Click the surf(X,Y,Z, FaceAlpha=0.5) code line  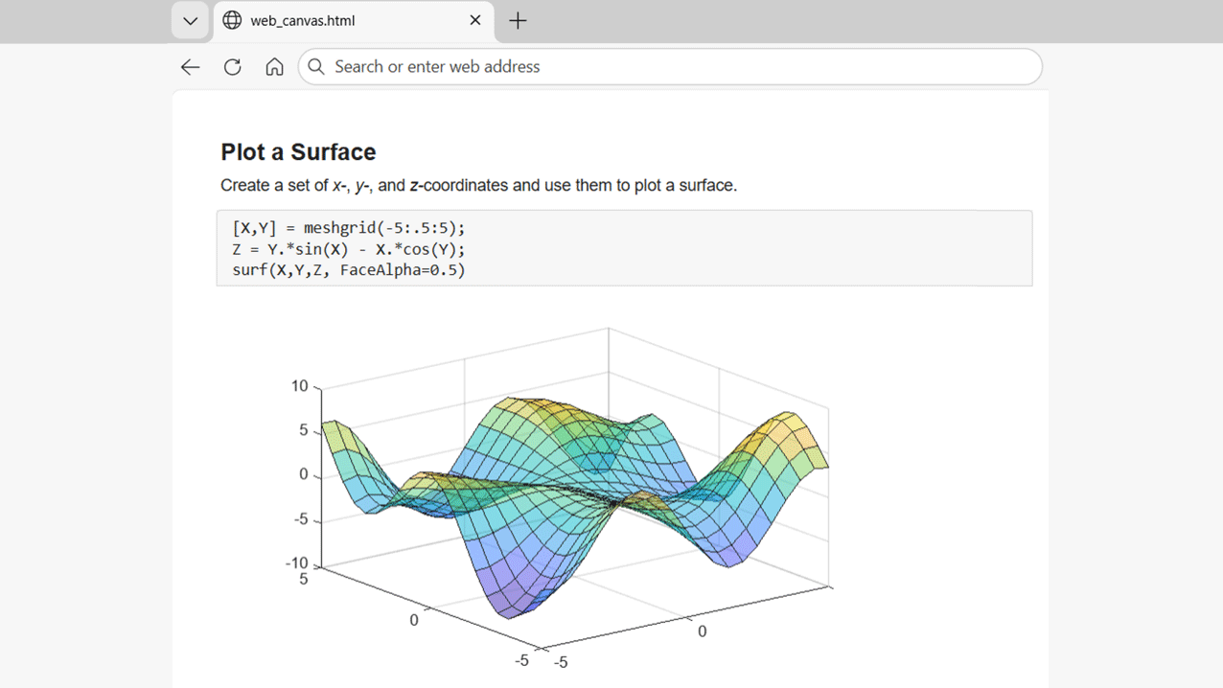coord(348,270)
